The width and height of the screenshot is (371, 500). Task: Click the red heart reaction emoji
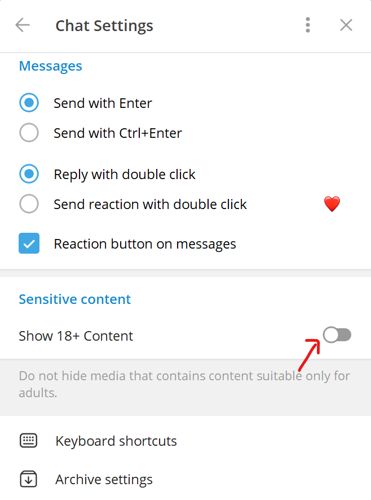click(332, 205)
